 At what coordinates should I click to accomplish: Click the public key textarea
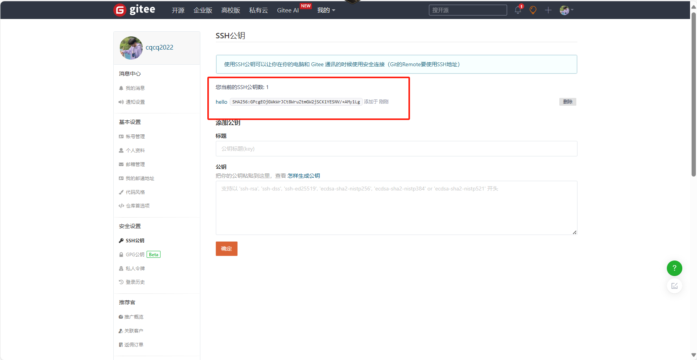(396, 208)
